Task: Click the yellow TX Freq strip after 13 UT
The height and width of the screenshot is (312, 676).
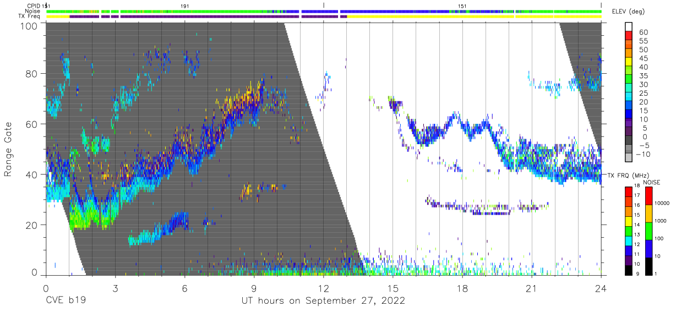Action: (474, 17)
